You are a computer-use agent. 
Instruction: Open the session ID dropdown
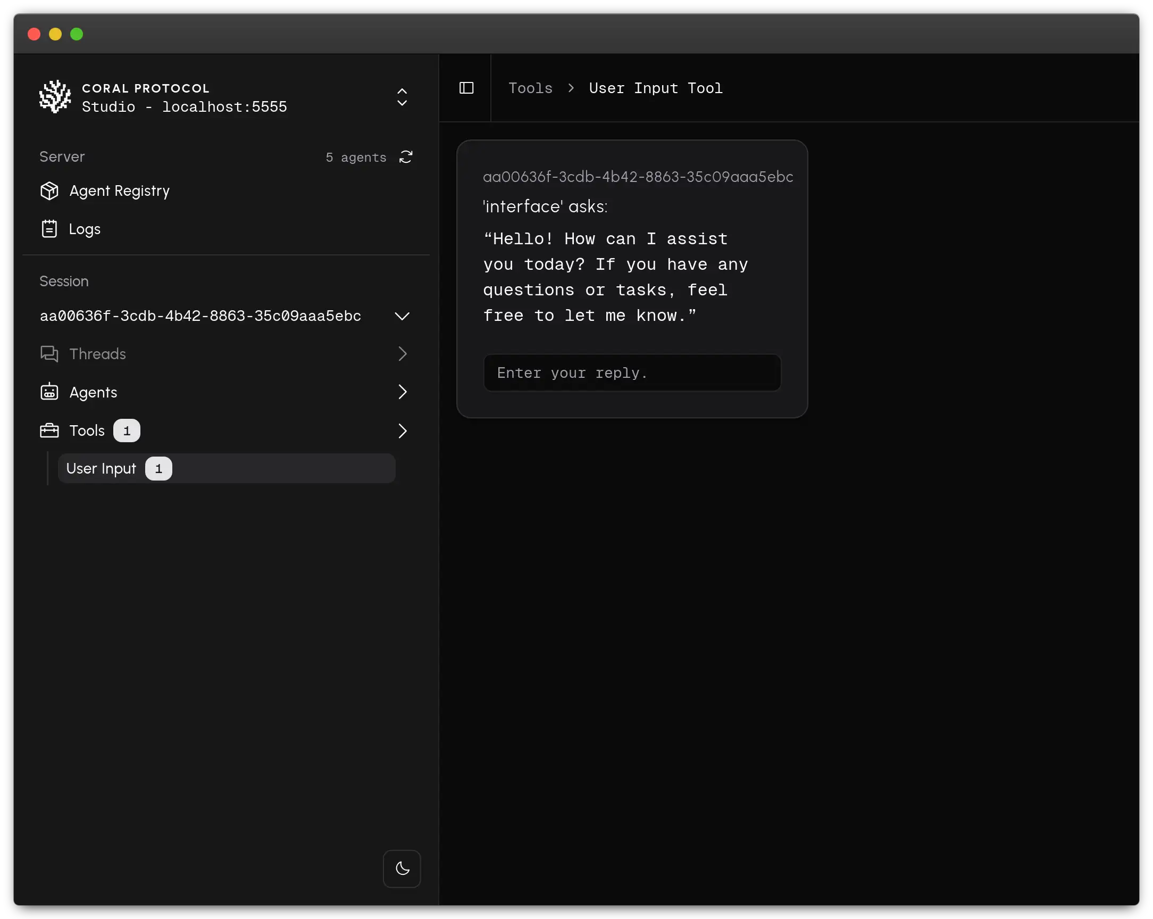tap(402, 316)
